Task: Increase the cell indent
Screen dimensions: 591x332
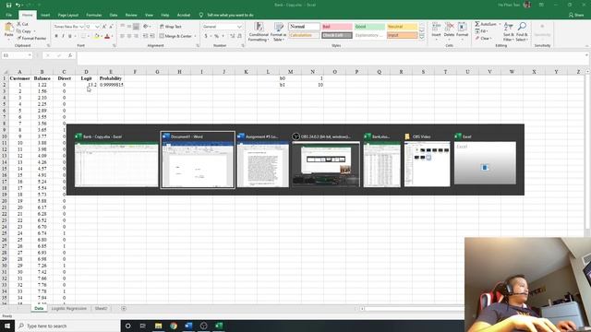Action: coord(152,36)
